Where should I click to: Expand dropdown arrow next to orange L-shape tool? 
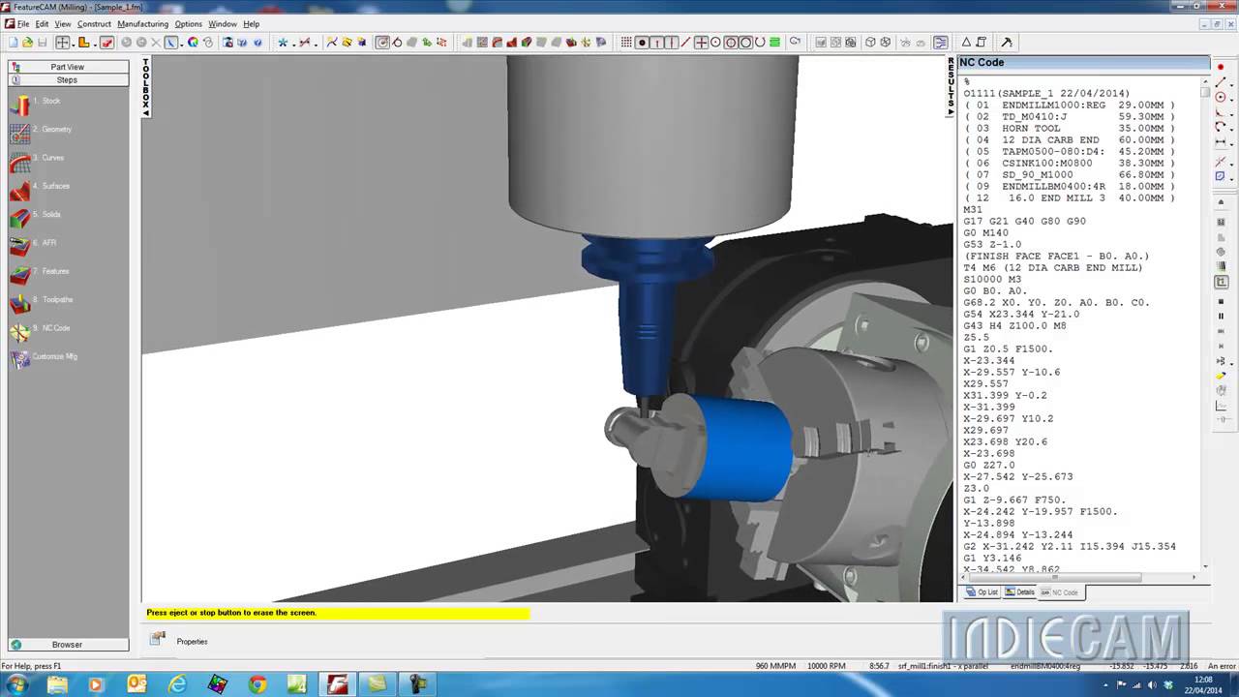[x=94, y=43]
